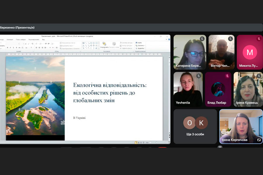Viewport: 263px width, 175px height.
Task: Click the Convert to SmartArt button
Action: point(70,48)
